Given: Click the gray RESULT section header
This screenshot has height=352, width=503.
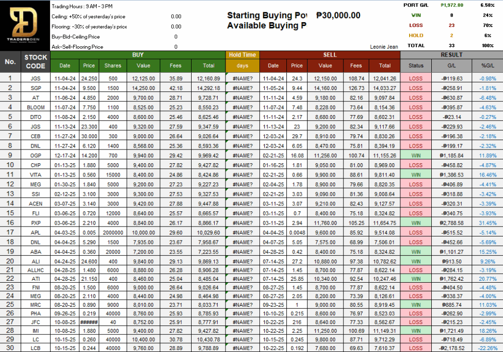Looking at the screenshot, I should point(451,55).
